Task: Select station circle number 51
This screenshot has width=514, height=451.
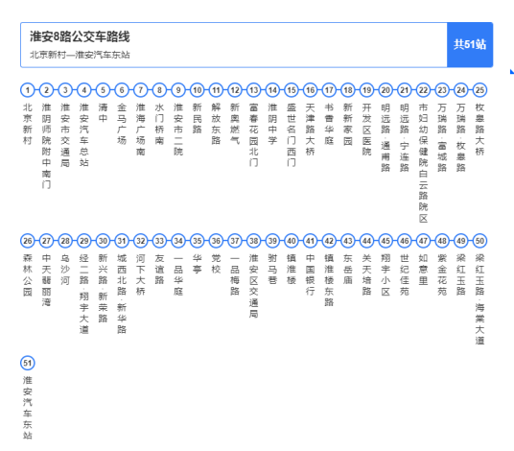Action: 28,363
